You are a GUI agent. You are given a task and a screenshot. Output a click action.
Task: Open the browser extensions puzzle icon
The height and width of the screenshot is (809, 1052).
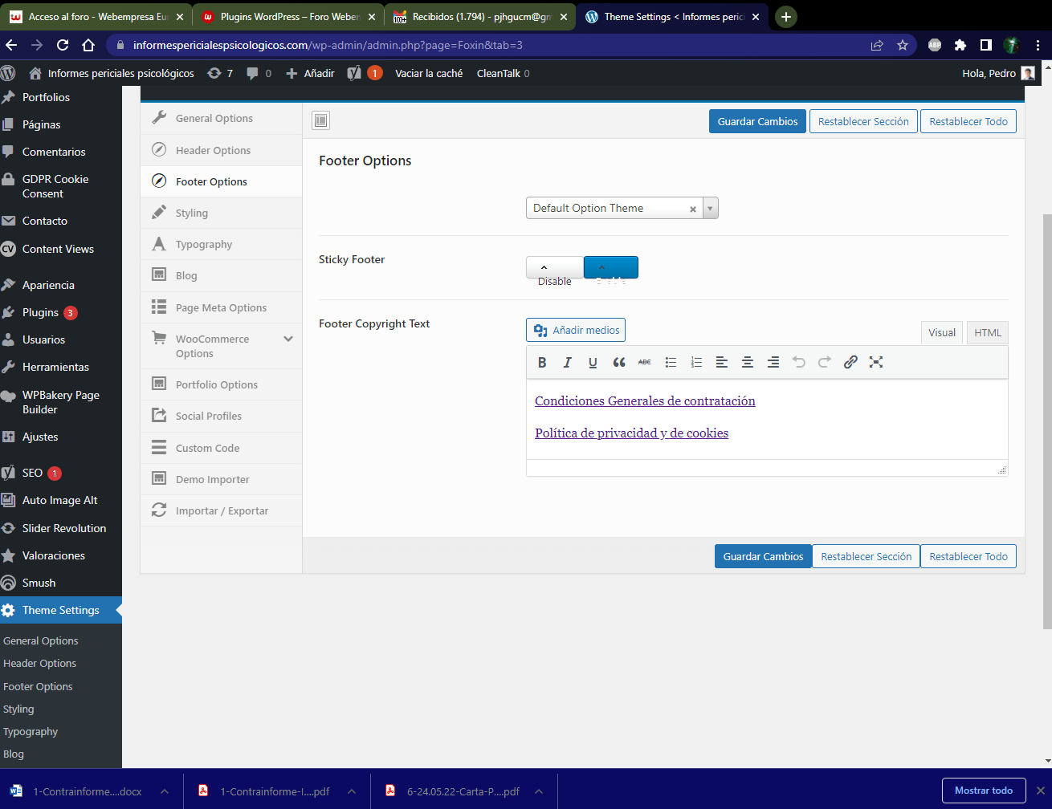[960, 45]
